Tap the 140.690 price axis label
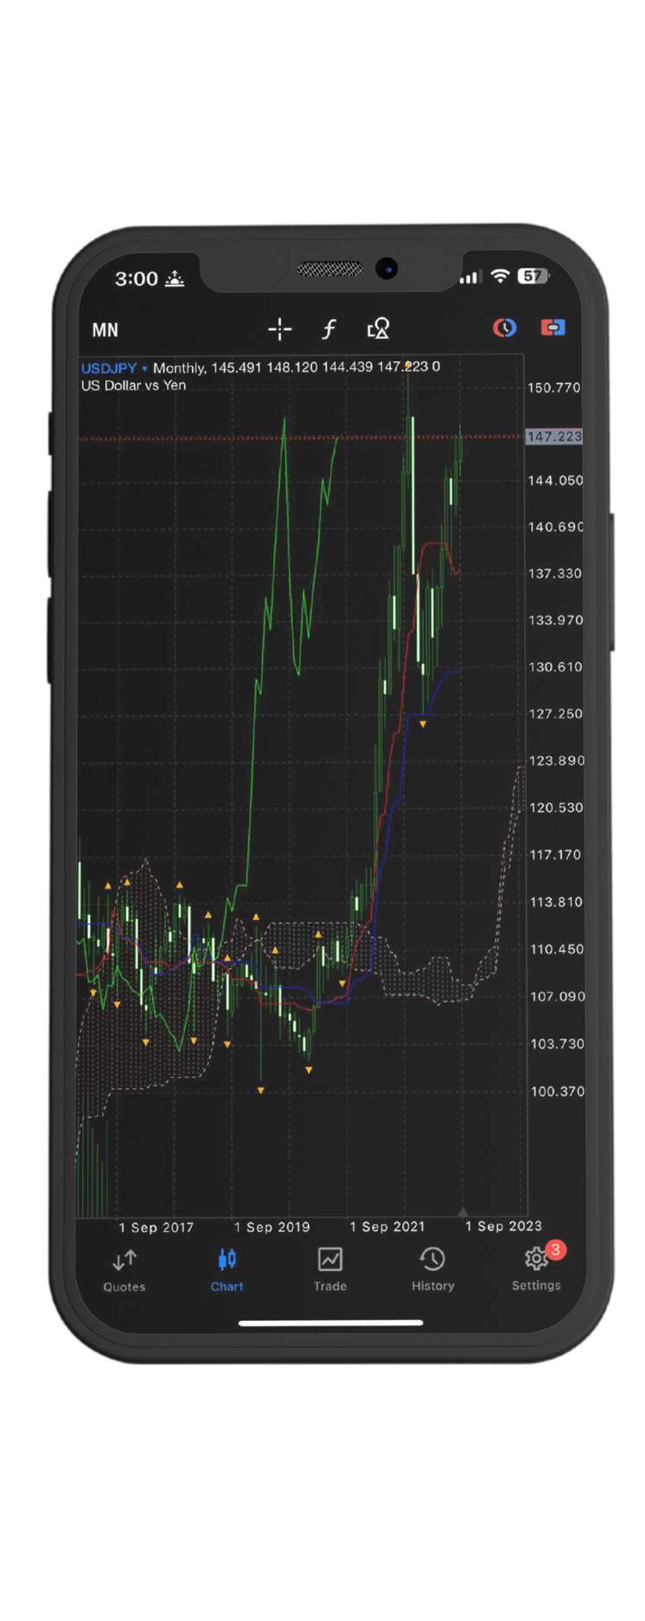645x1621 pixels. click(555, 527)
